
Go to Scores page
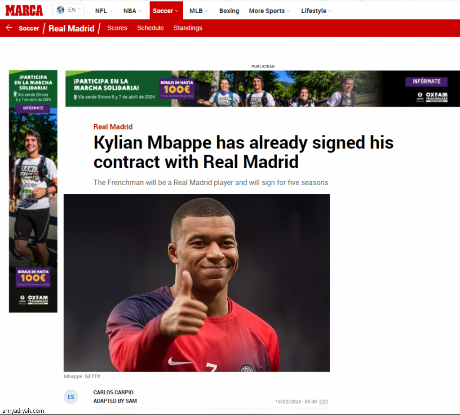[117, 28]
